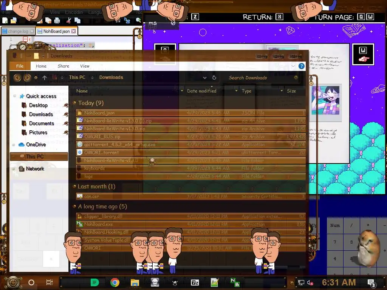The height and width of the screenshot is (290, 387).
Task: Open the View menu in Notepad++
Action: (55, 12)
